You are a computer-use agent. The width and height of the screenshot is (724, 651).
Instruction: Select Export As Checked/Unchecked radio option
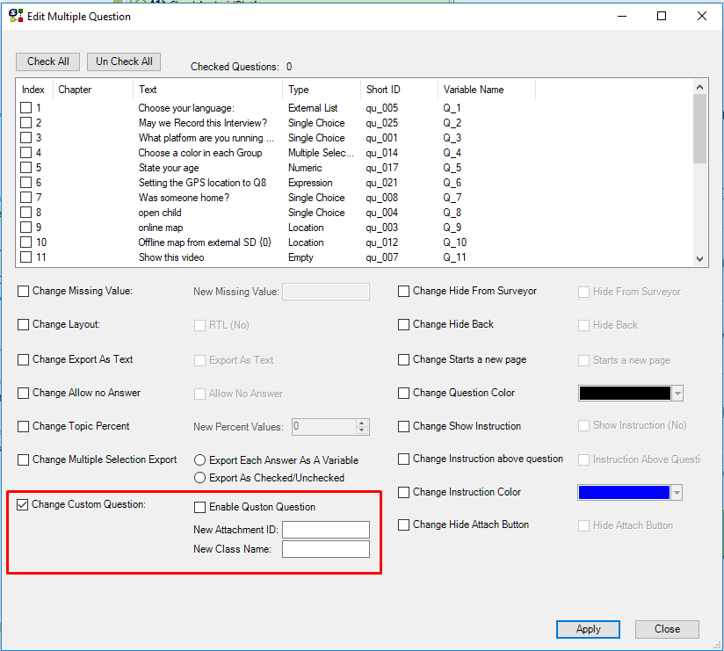pyautogui.click(x=199, y=477)
